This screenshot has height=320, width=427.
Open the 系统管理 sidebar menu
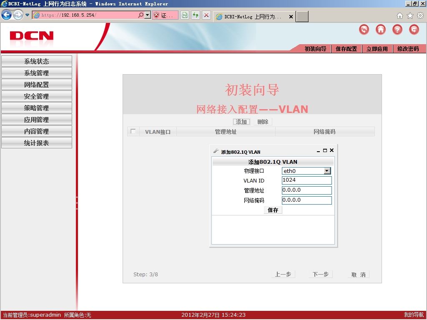tap(37, 73)
